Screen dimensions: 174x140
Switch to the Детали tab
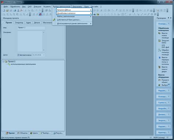click(37, 23)
